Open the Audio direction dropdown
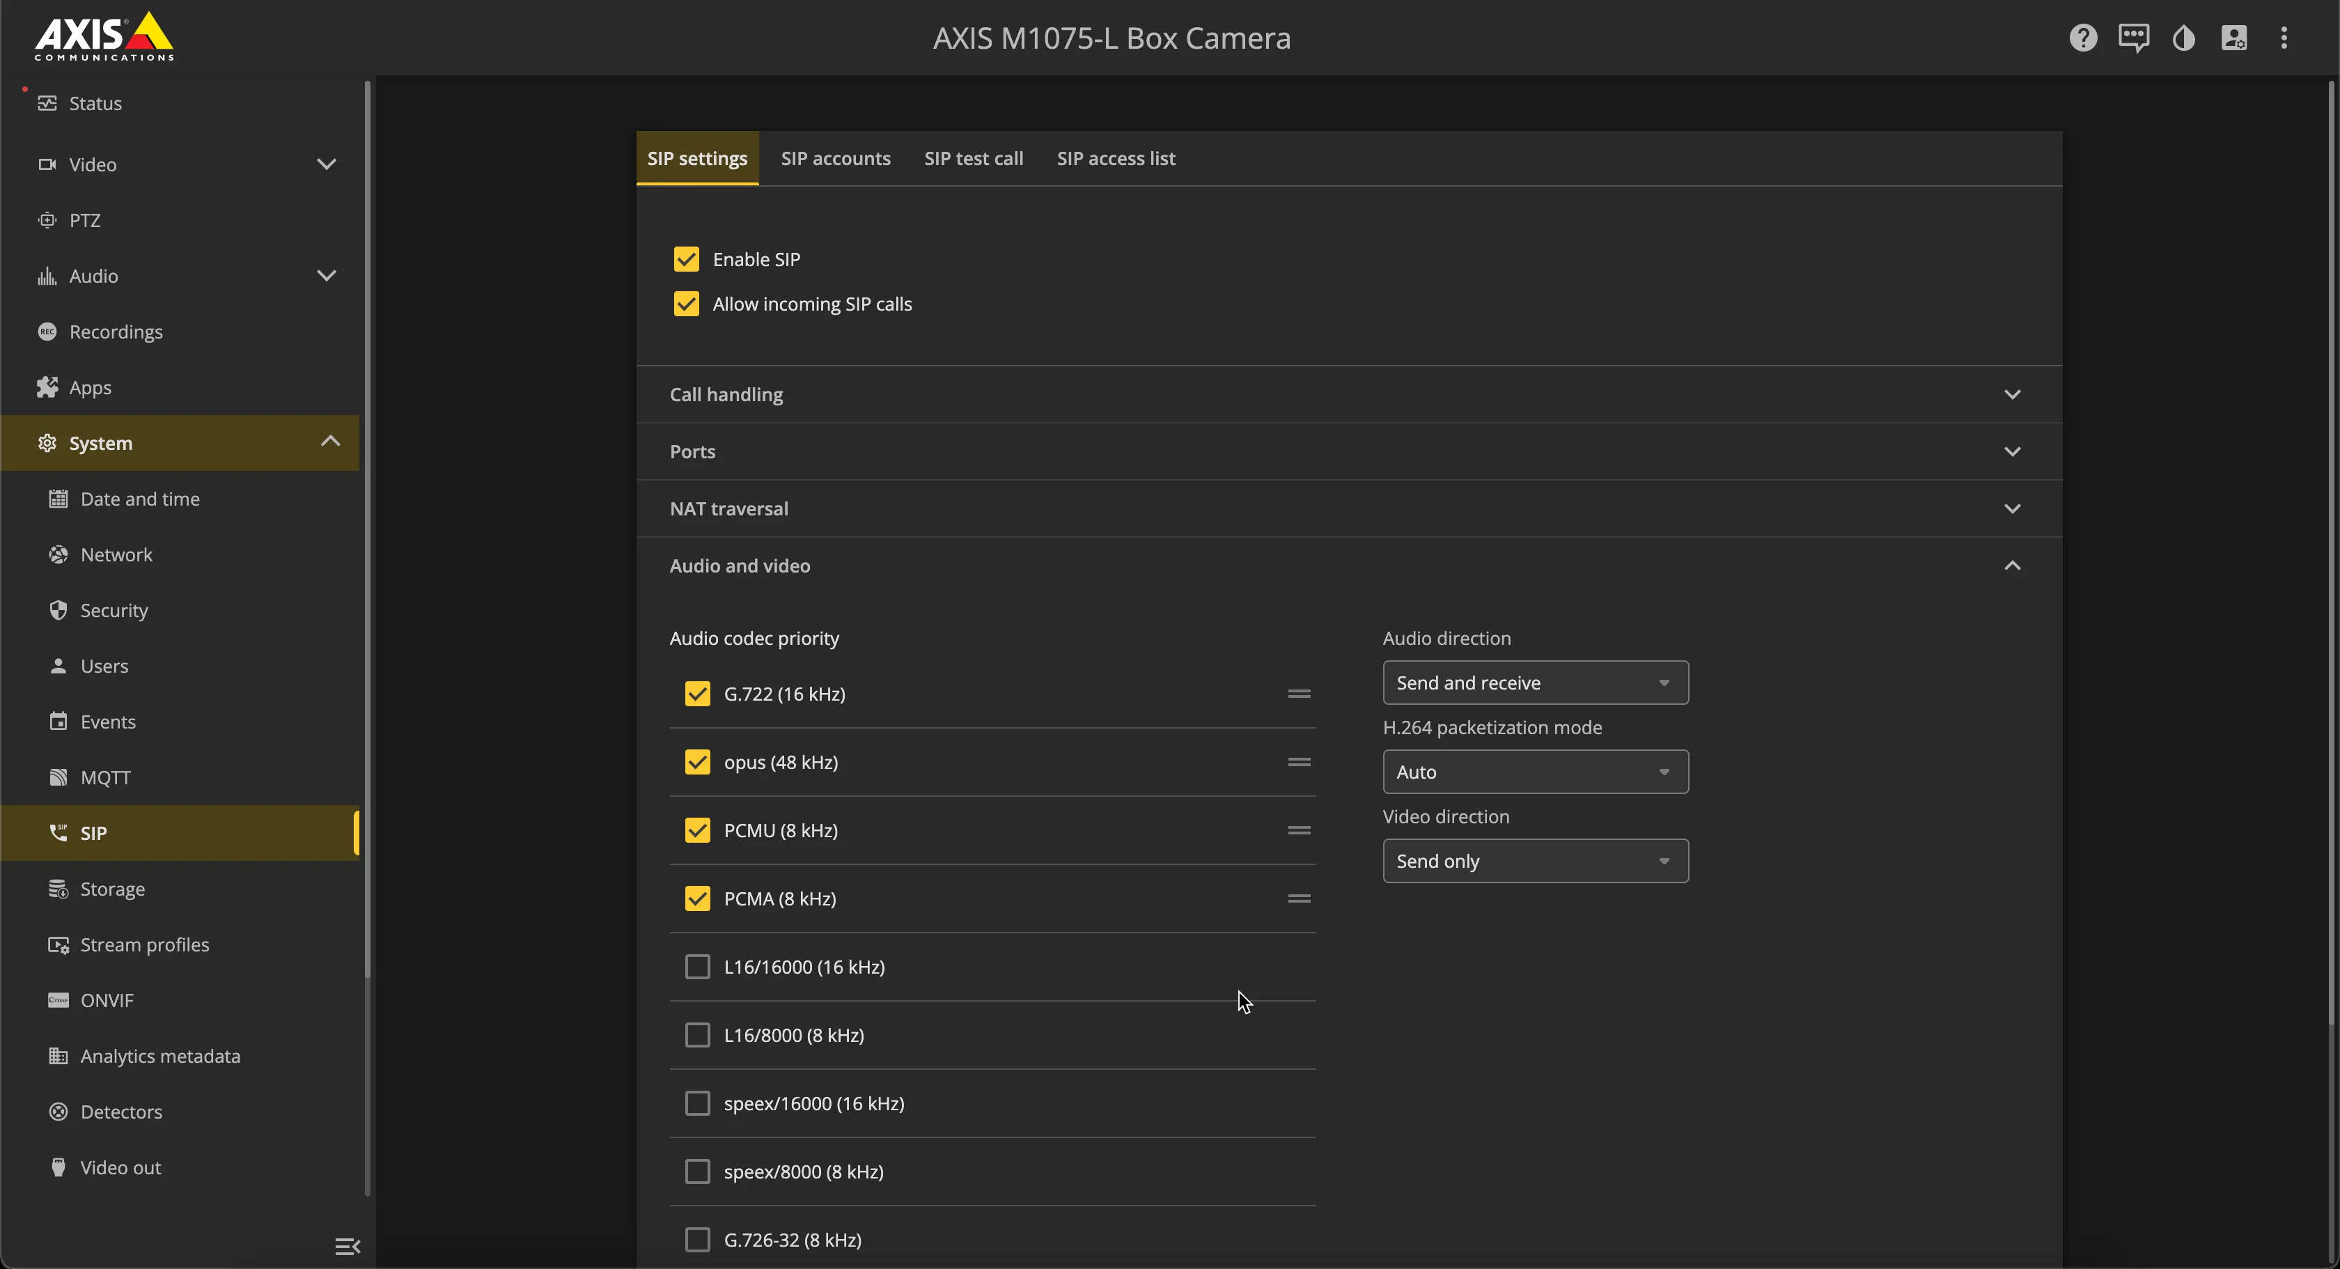2340x1269 pixels. click(x=1535, y=683)
